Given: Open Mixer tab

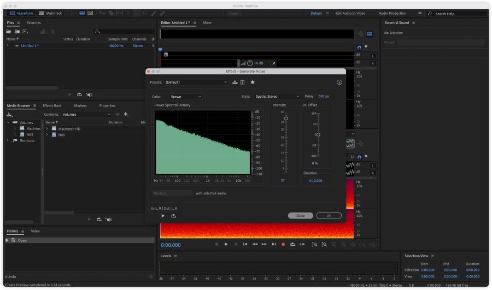Looking at the screenshot, I should [x=207, y=22].
